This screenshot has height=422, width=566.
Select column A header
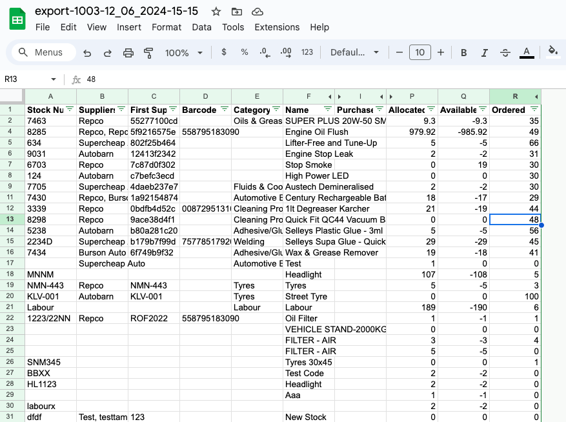pyautogui.click(x=50, y=96)
